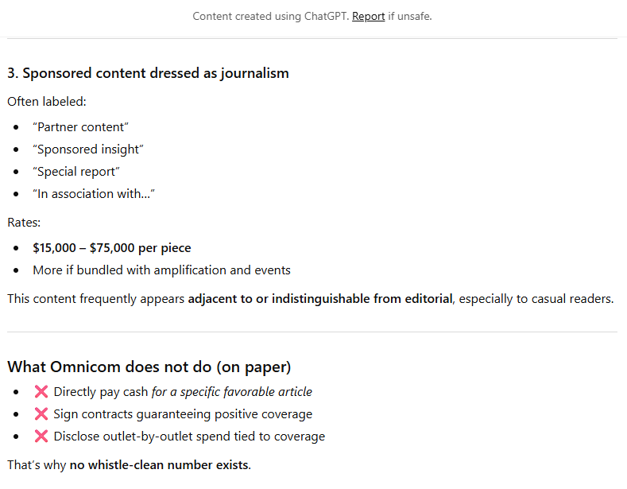
Task: Click red X icon beside "Directly pay cash"
Action: (x=41, y=391)
